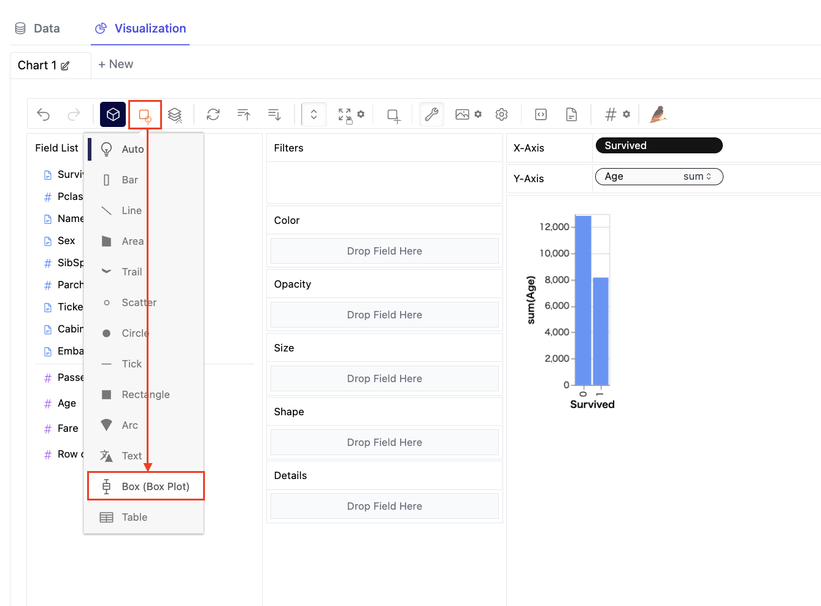Open the chart configuration gear icon
821x606 pixels.
click(502, 115)
